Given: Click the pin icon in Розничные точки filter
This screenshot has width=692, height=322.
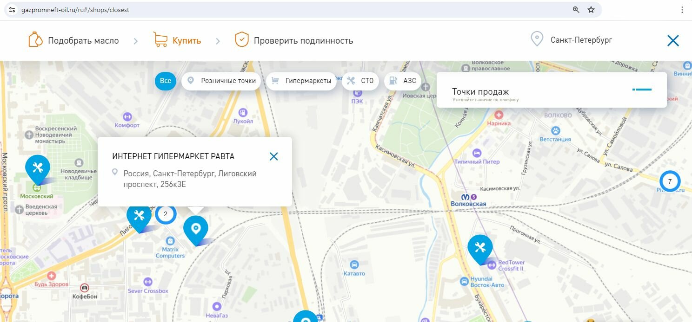Looking at the screenshot, I should tap(190, 81).
